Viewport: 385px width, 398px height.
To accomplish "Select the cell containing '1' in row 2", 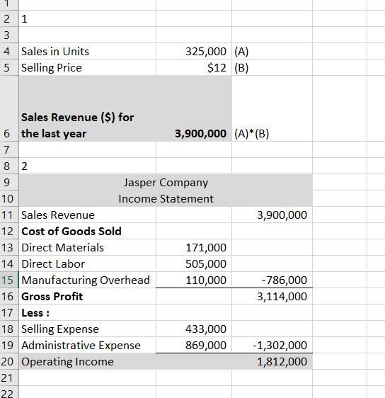I will (88, 19).
